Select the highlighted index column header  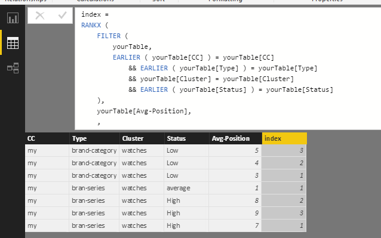pyautogui.click(x=284, y=138)
